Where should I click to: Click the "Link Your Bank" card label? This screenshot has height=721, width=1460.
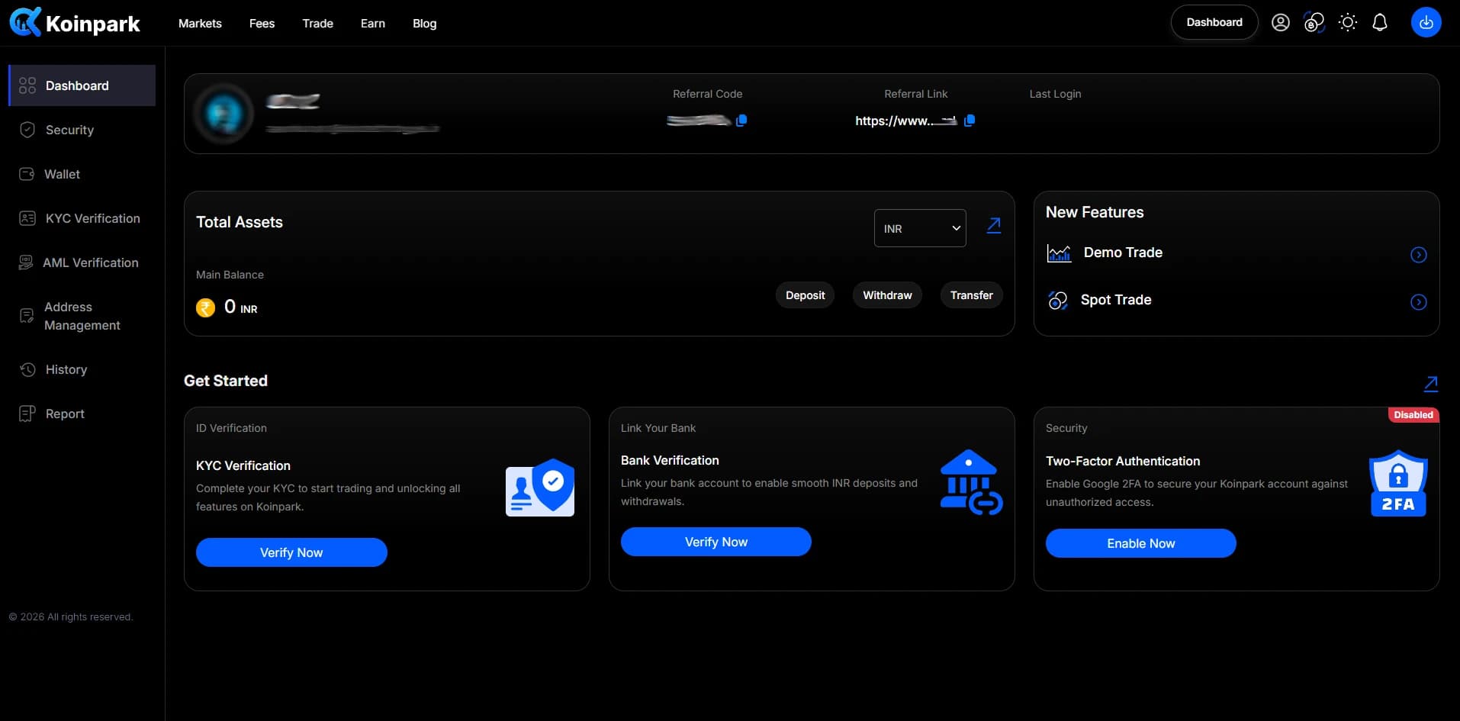pos(658,428)
